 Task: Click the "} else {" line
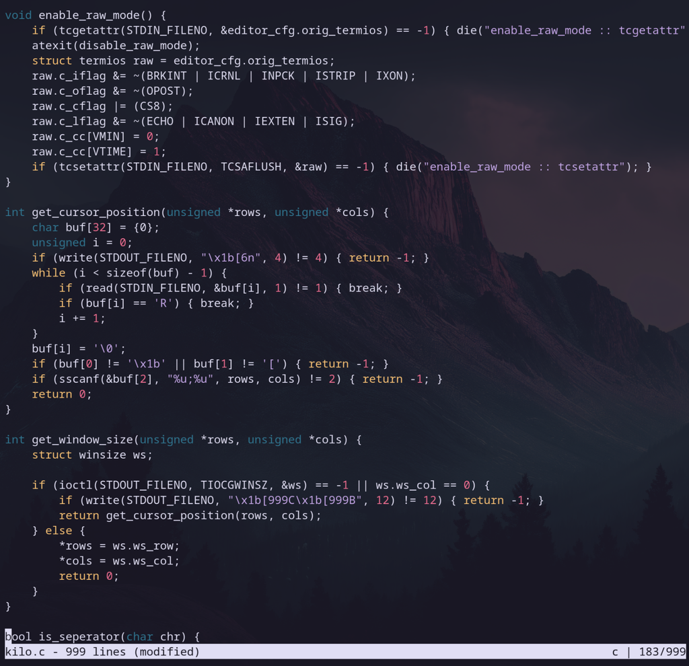(59, 531)
